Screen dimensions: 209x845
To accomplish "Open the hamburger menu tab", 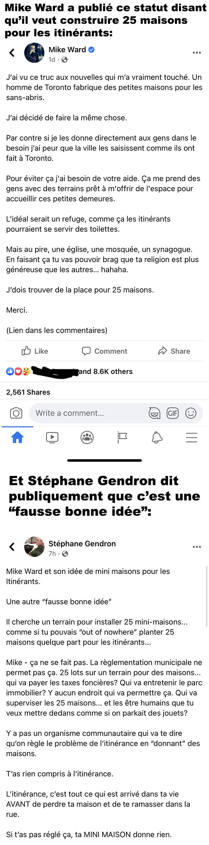I will click(192, 437).
